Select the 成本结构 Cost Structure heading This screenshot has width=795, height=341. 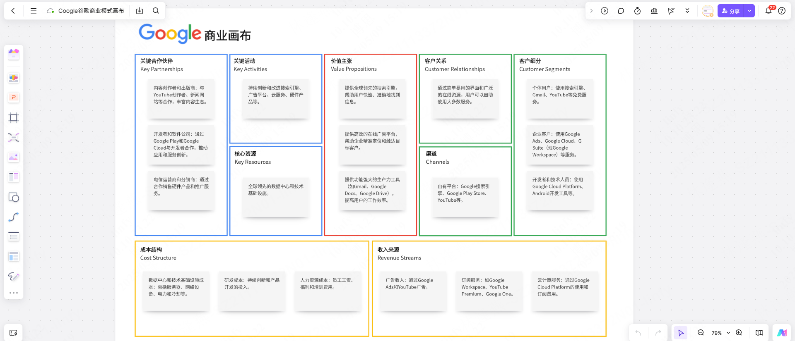coord(158,253)
